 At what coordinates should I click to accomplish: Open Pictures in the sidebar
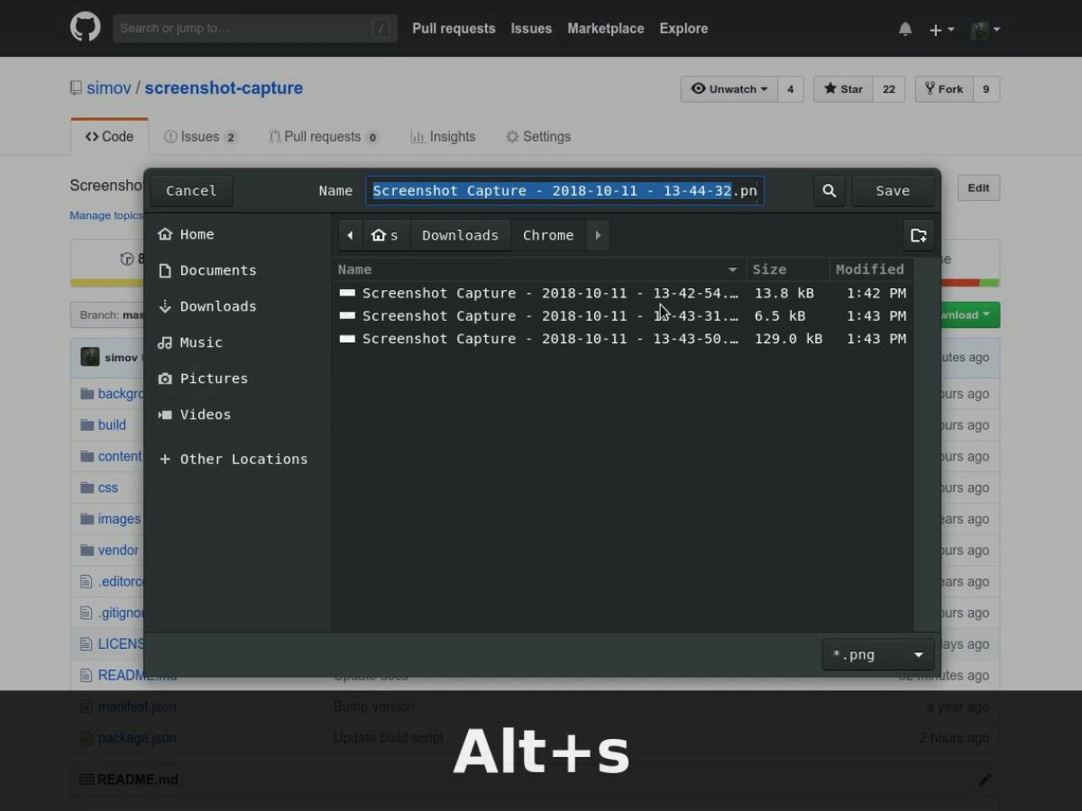213,378
